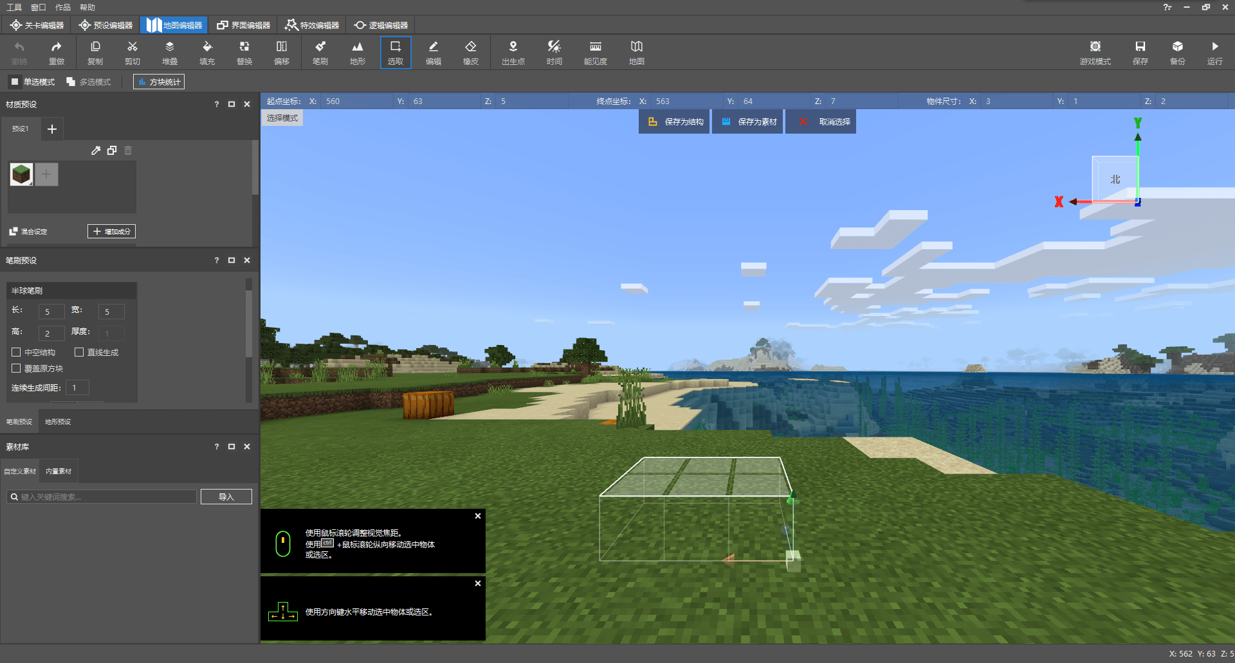1235x663 pixels.
Task: Enable Single Select mode (单选模式)
Action: pos(33,82)
